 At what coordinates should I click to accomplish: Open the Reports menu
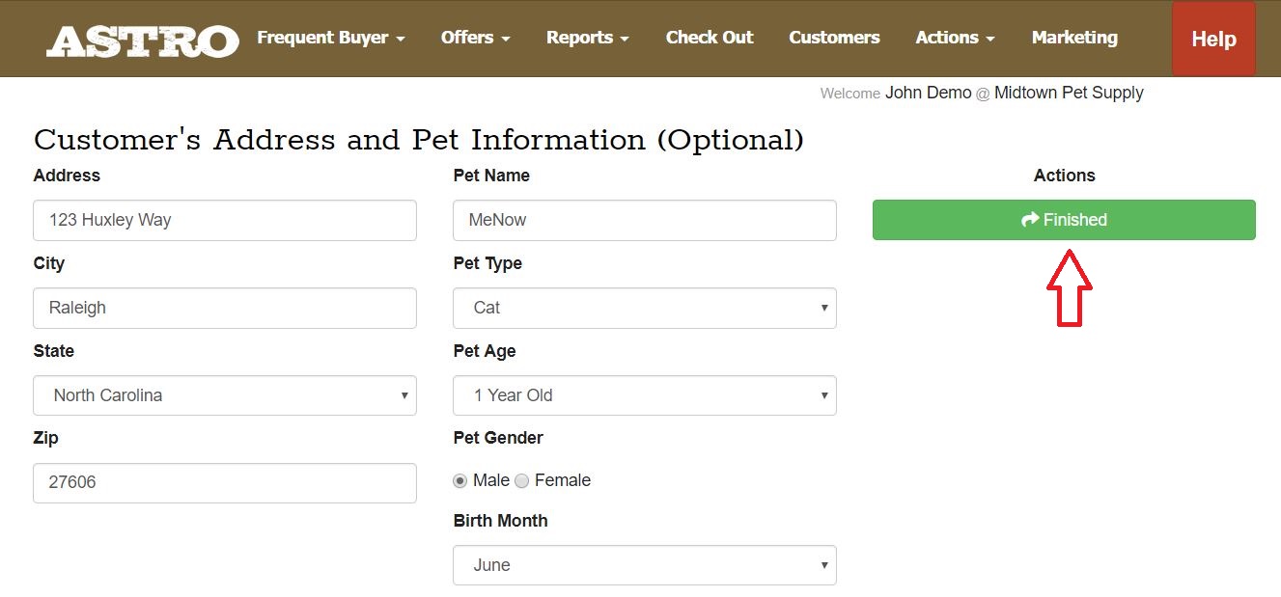587,38
